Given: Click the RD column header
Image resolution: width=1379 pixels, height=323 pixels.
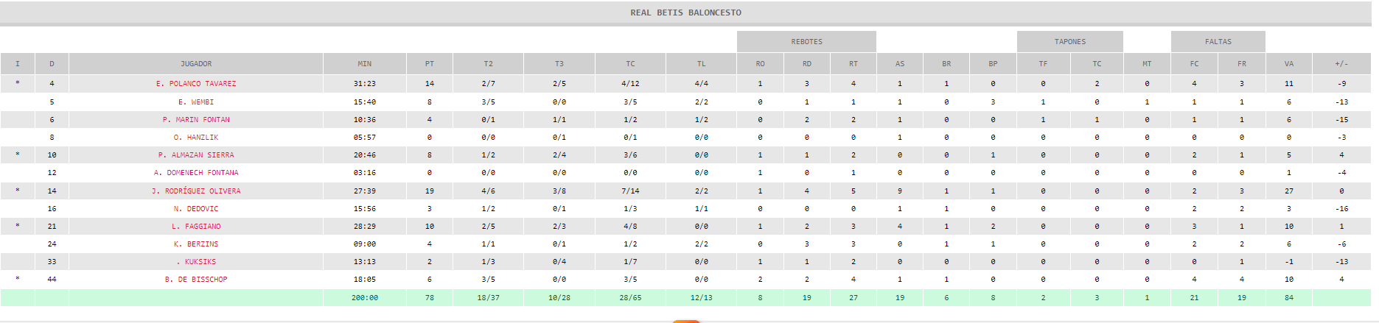Looking at the screenshot, I should (x=807, y=64).
